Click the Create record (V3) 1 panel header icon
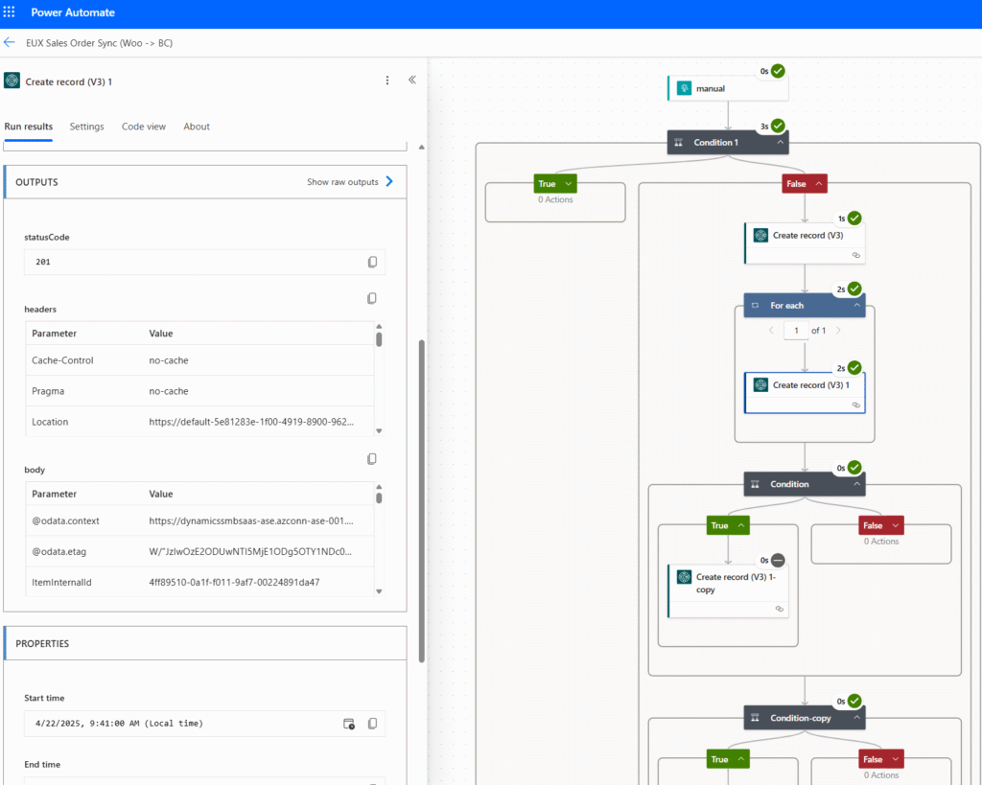This screenshot has width=982, height=785. tap(12, 81)
